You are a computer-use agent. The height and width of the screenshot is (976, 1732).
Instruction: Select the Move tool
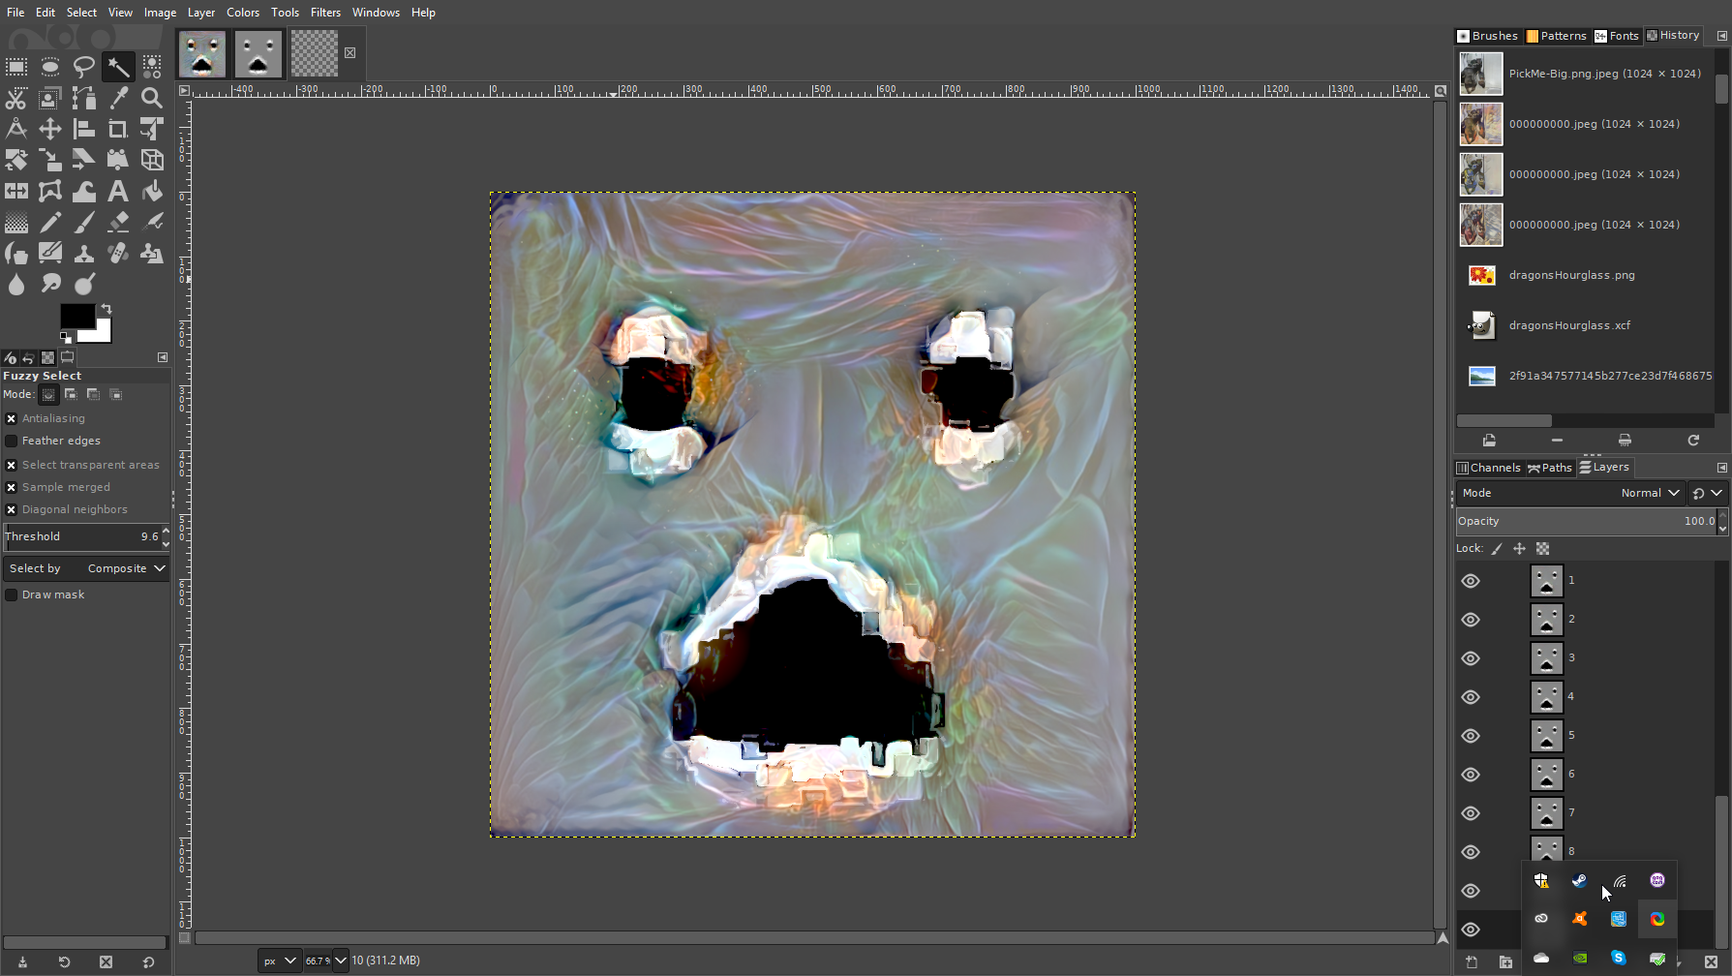[50, 129]
